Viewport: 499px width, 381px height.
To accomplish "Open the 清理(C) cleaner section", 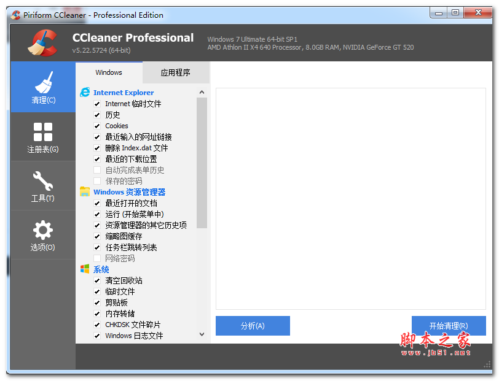I will coord(43,87).
